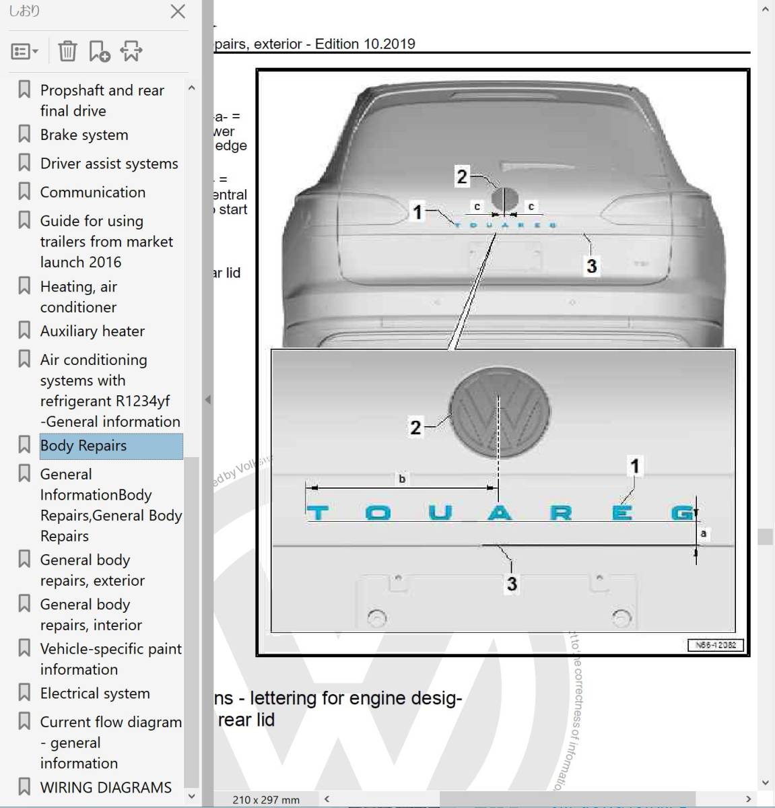Jump to Heating, air conditioner bookmark
The image size is (775, 808).
pyautogui.click(x=79, y=296)
